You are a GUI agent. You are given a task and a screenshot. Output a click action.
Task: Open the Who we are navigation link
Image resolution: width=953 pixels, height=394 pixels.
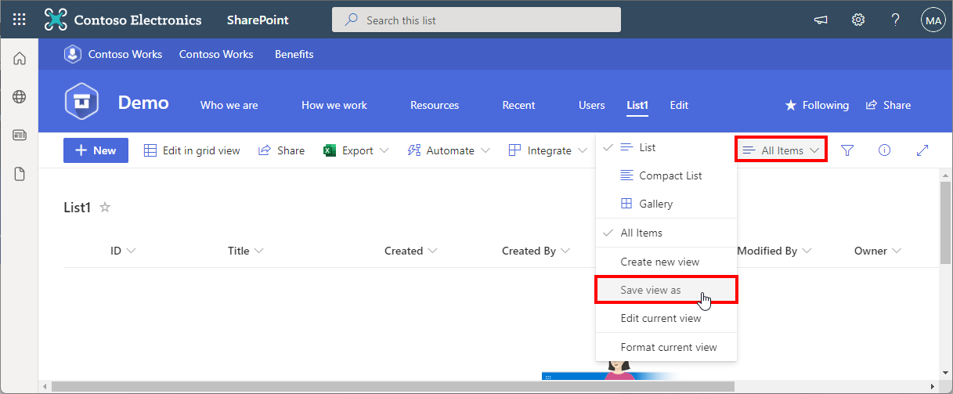point(229,105)
